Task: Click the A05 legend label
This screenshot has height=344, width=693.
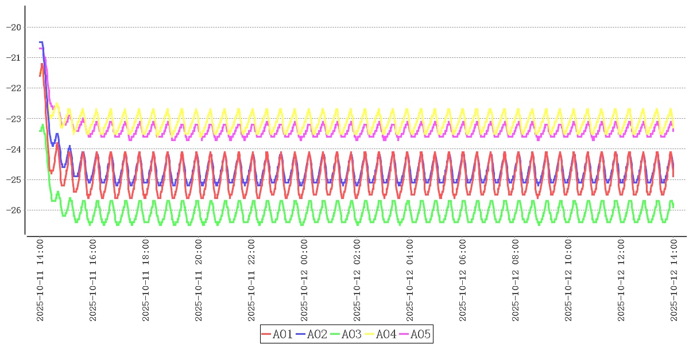Action: (421, 334)
